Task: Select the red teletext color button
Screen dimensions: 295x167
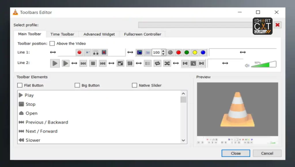Action: (178, 52)
